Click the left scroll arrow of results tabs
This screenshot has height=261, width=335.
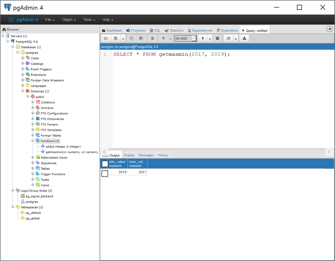point(104,152)
